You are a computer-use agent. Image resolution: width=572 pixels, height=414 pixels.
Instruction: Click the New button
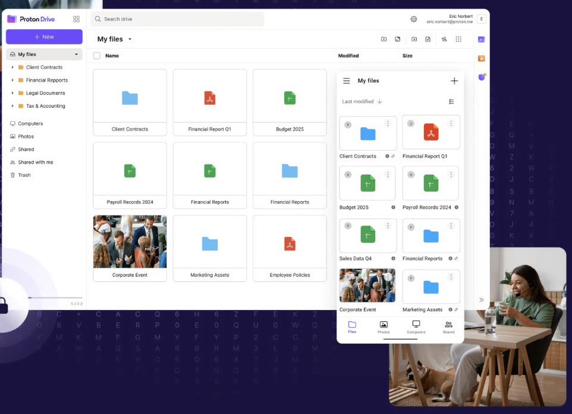tap(44, 37)
